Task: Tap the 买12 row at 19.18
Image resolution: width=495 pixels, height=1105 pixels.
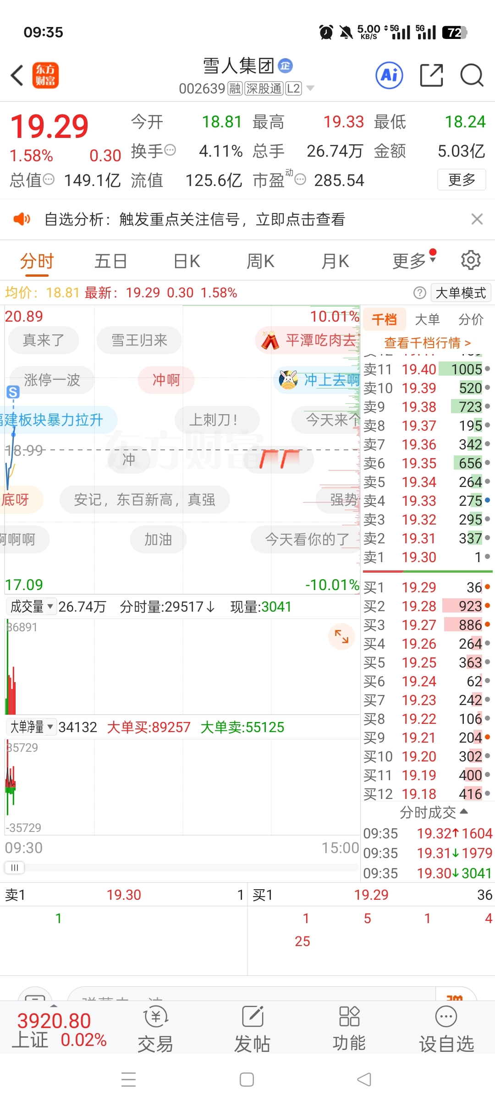Action: (x=427, y=794)
